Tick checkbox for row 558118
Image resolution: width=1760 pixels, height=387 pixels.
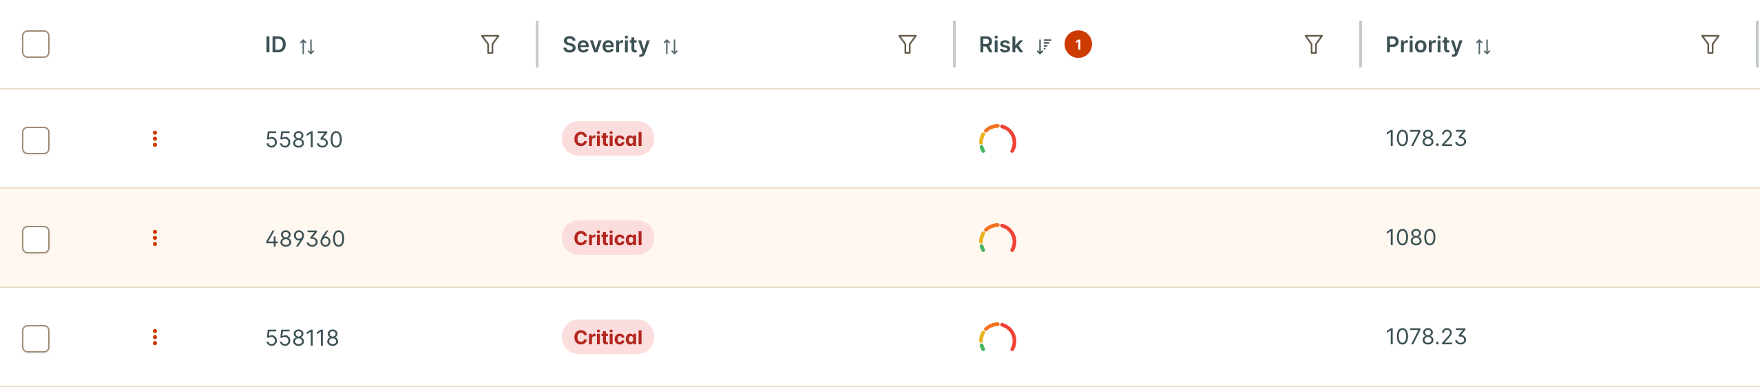click(x=36, y=339)
